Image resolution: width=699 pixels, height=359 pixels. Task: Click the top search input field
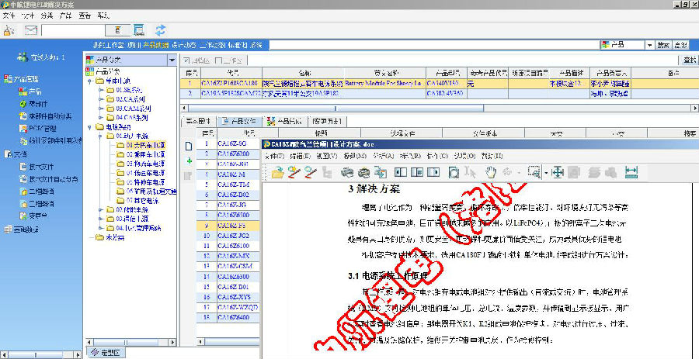point(434,45)
